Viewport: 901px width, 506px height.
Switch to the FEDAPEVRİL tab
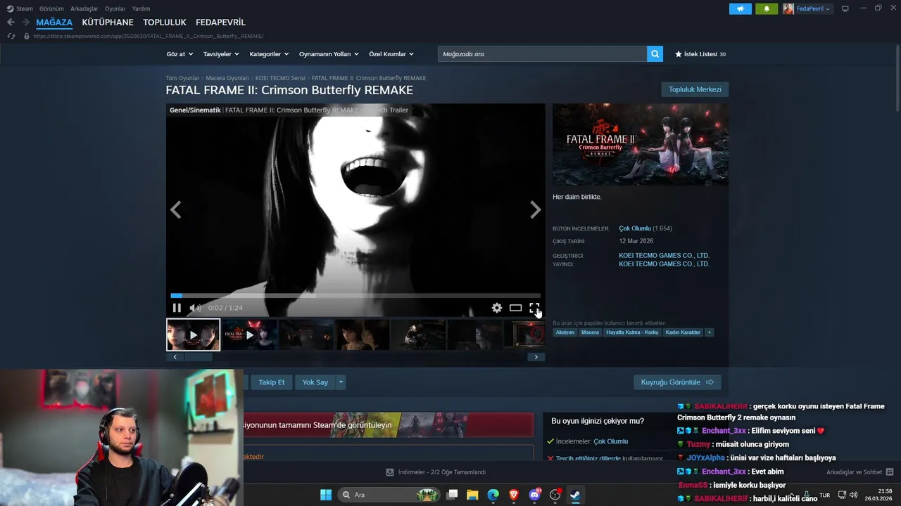tap(220, 22)
